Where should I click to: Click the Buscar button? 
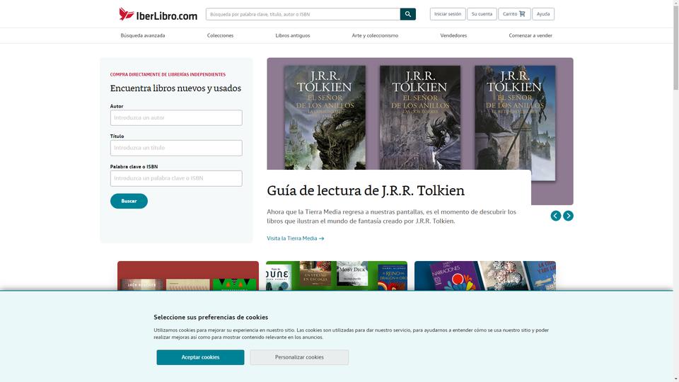coord(129,201)
